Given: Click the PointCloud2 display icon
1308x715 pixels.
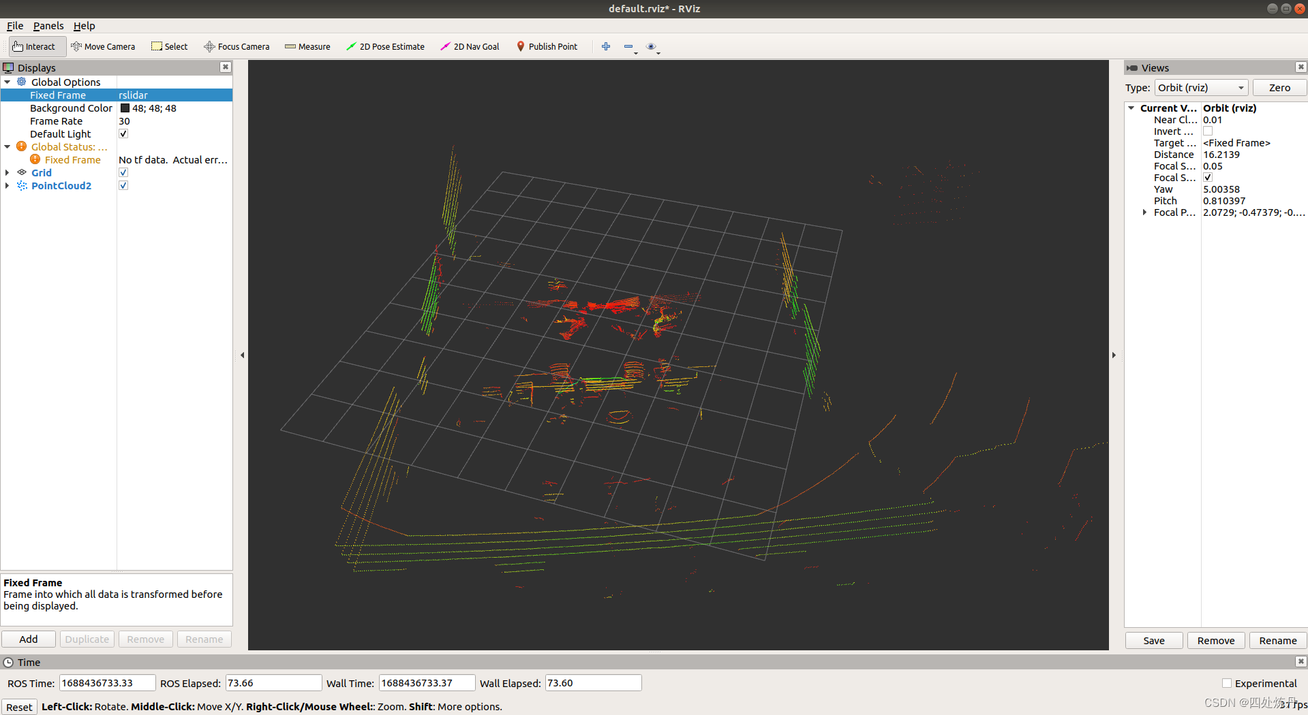Looking at the screenshot, I should point(22,185).
